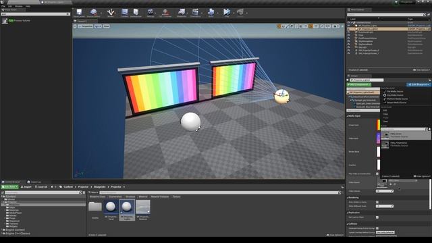The width and height of the screenshot is (432, 243).
Task: Collapse the Media Input section
Action: click(x=347, y=116)
